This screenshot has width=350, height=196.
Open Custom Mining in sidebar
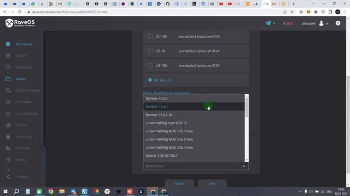(x=26, y=114)
